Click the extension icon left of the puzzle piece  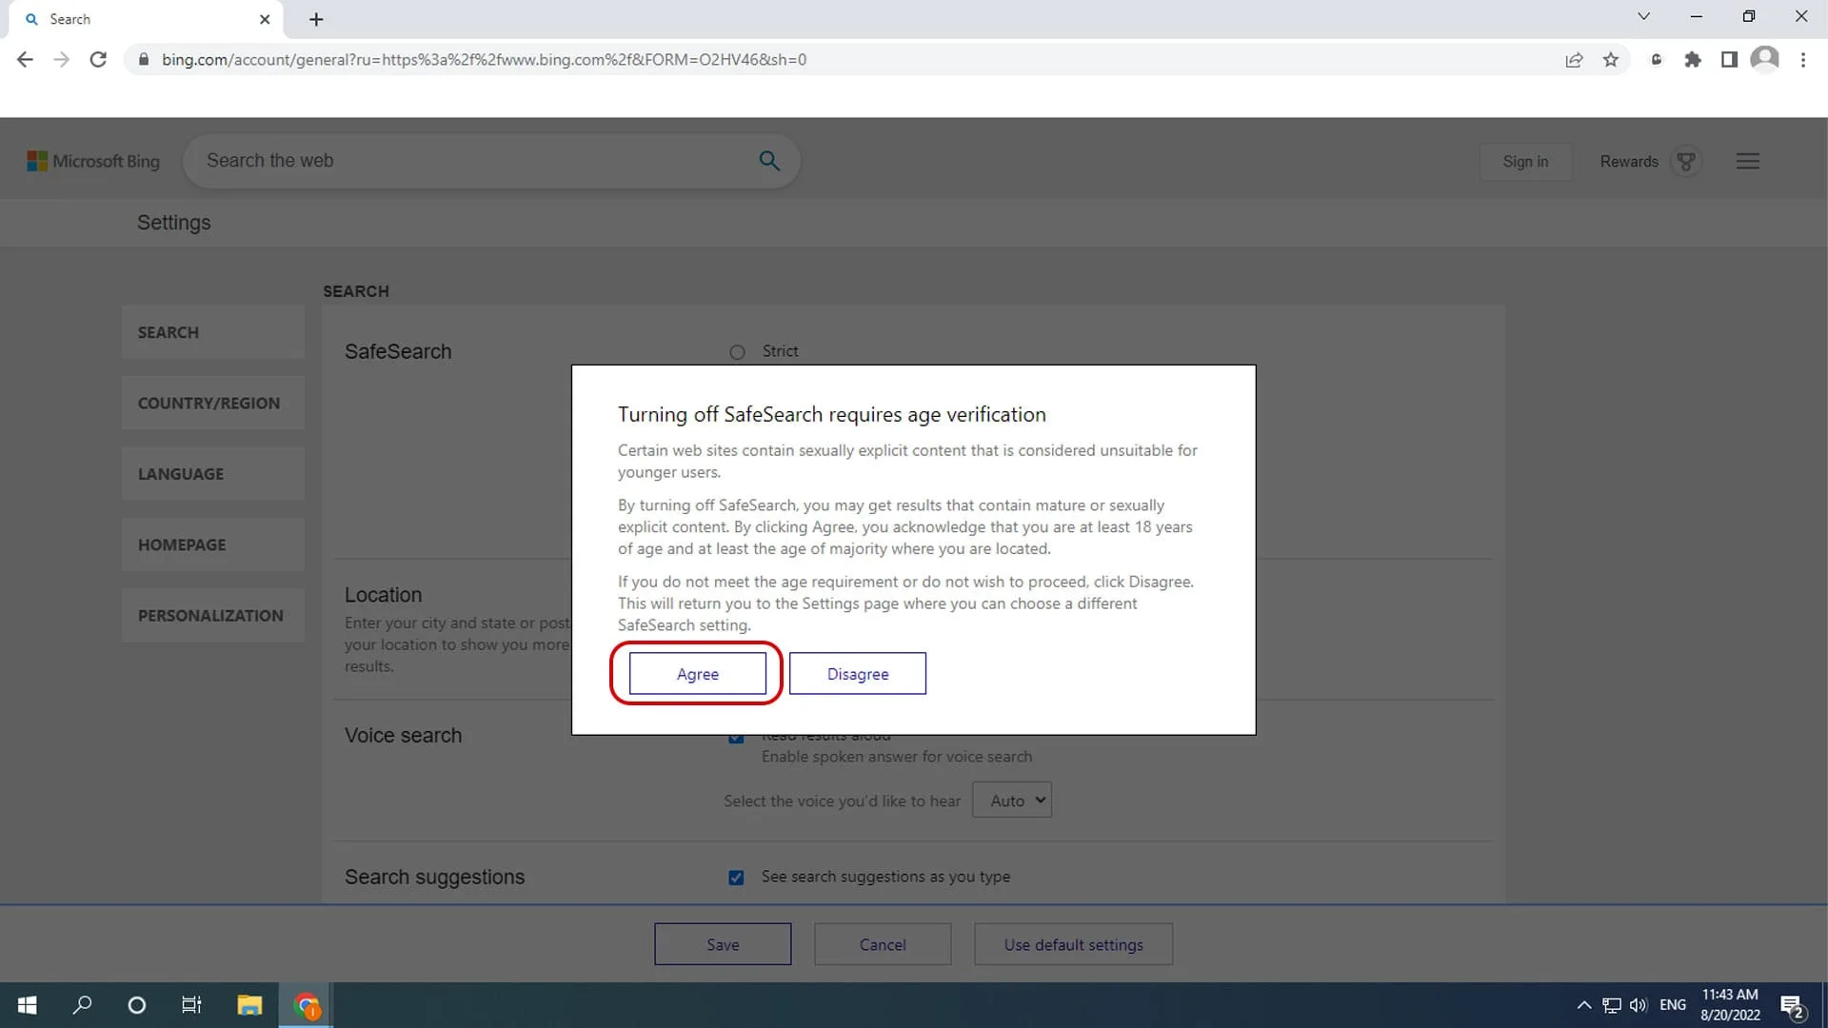1657,59
